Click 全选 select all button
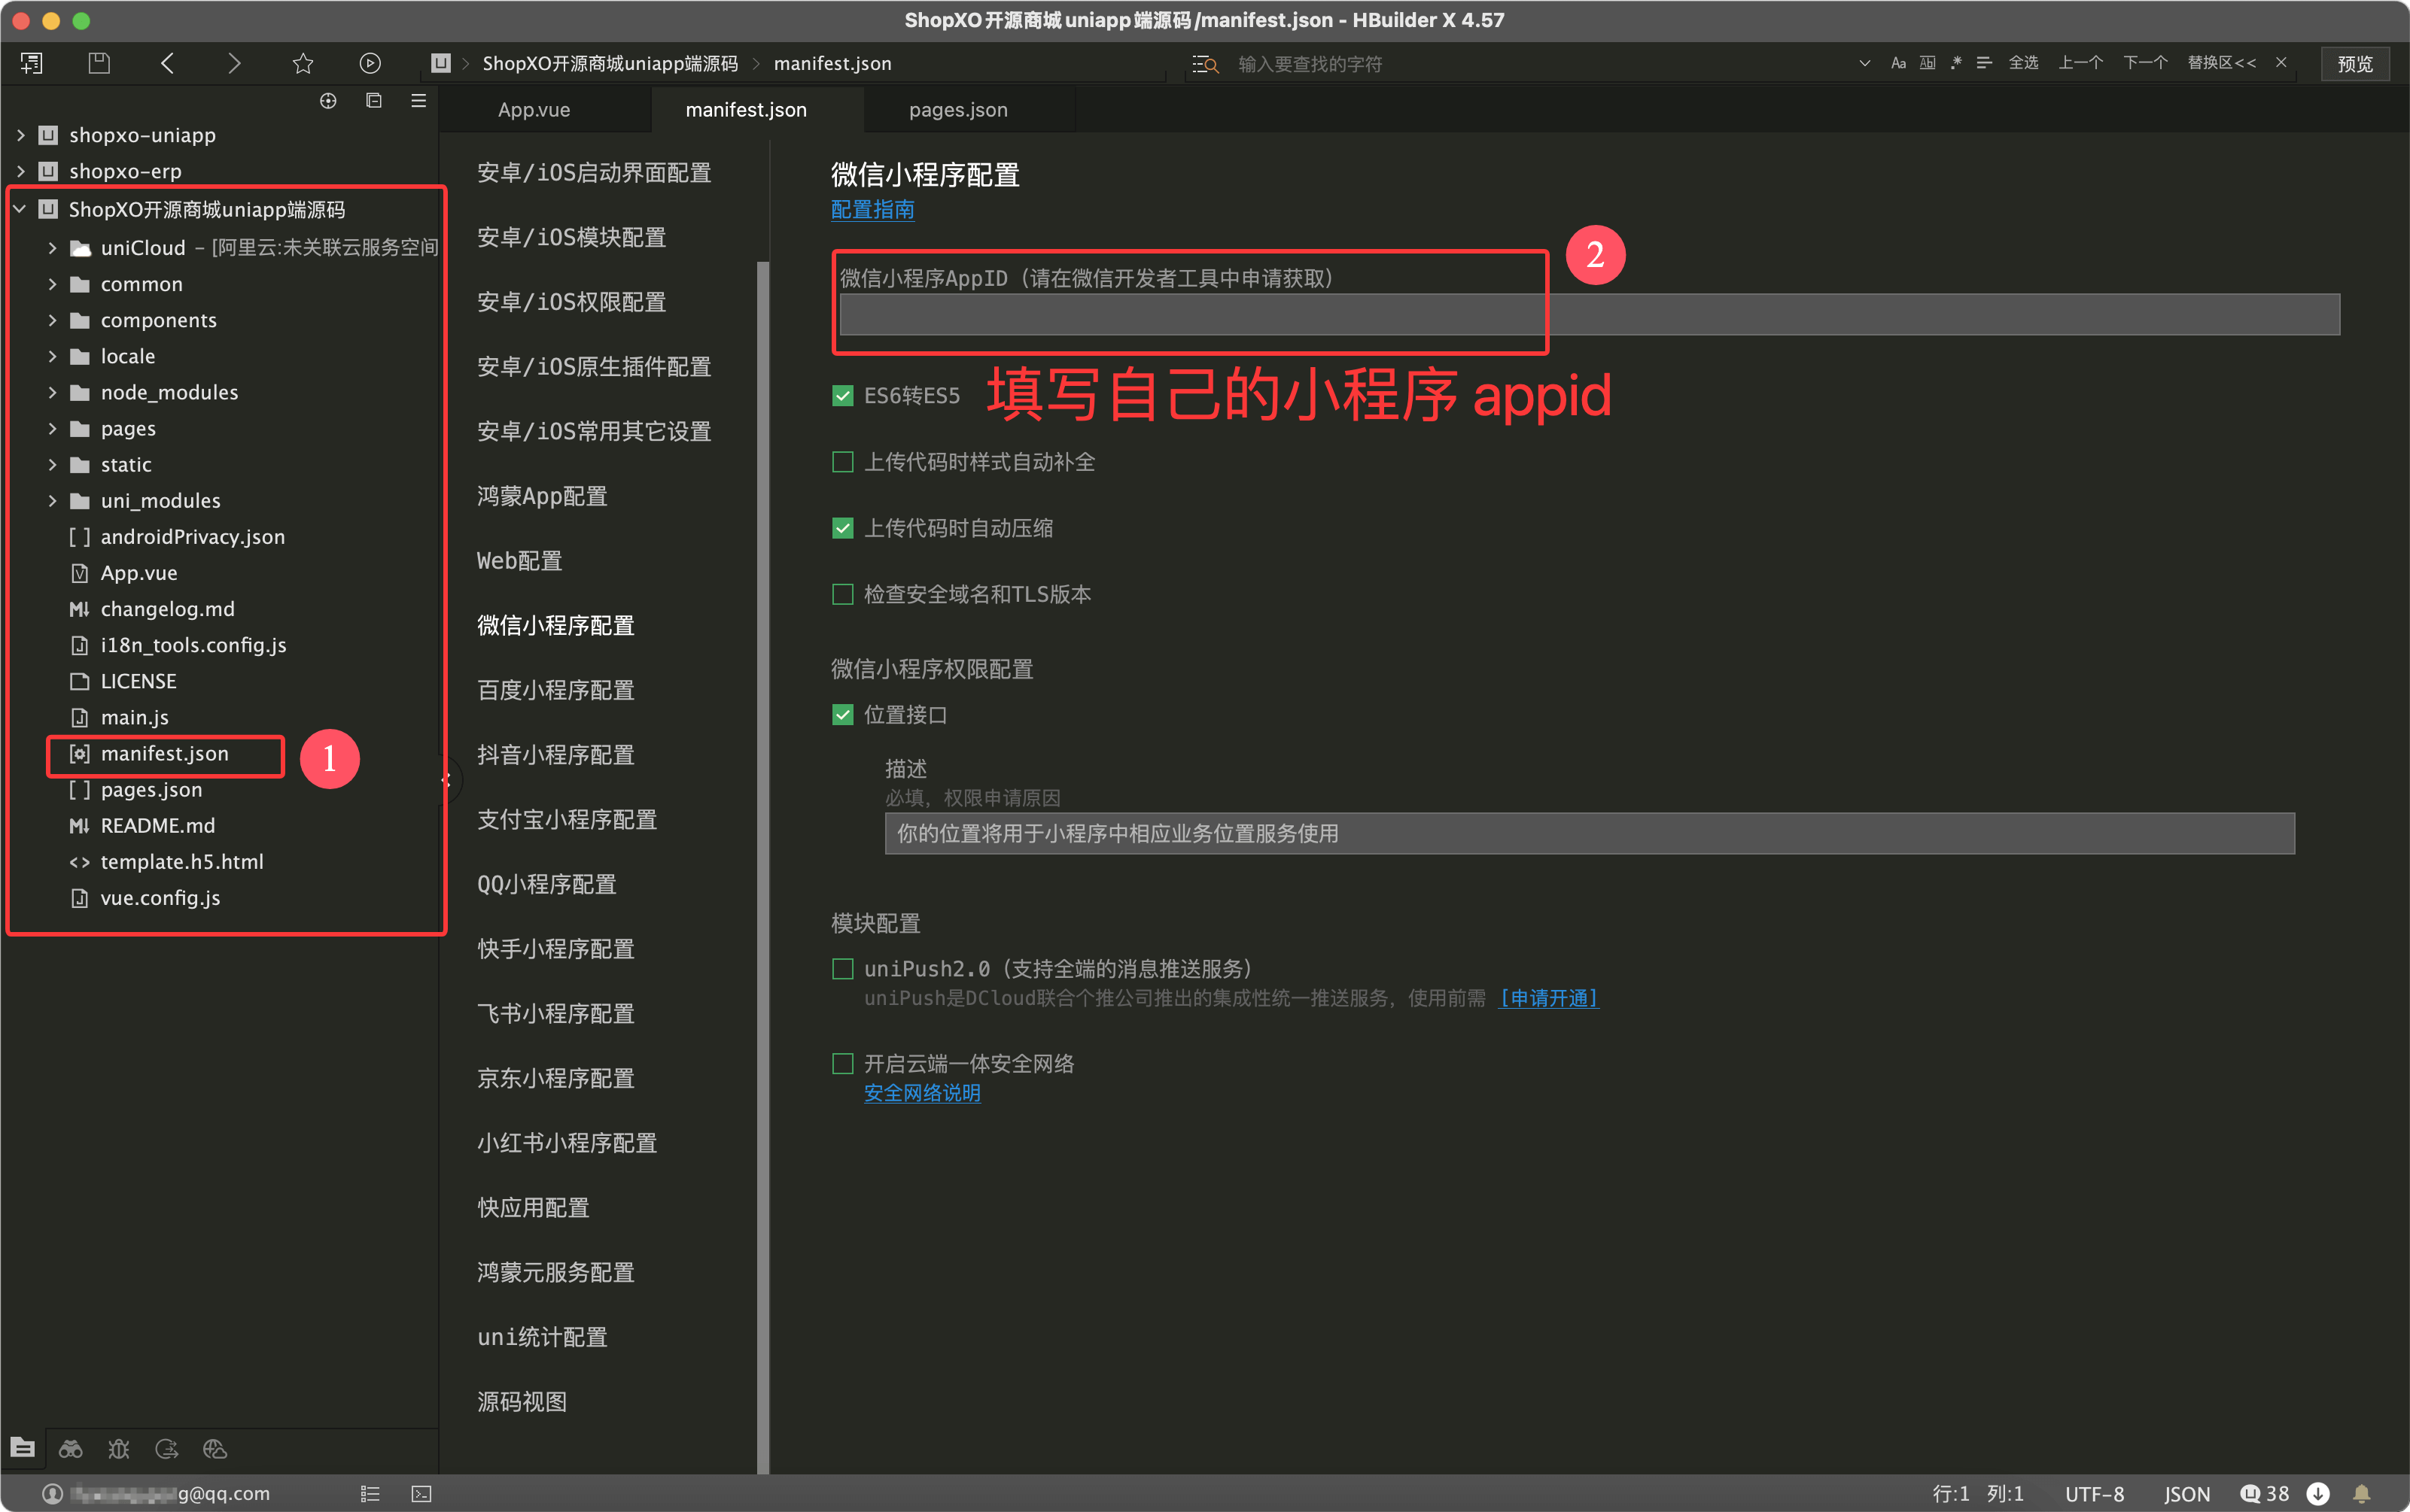This screenshot has width=2410, height=1512. coord(2024,63)
